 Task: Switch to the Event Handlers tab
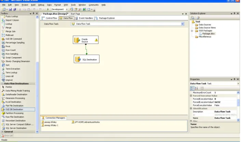[x=84, y=18]
